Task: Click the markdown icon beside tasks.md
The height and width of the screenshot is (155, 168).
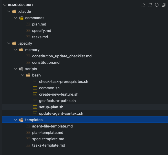Action: click(28, 37)
